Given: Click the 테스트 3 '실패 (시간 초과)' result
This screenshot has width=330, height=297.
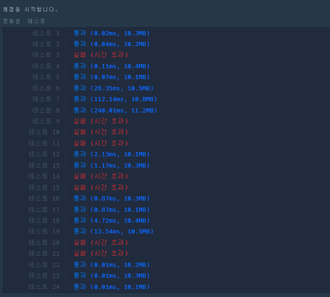Looking at the screenshot, I should tap(101, 55).
